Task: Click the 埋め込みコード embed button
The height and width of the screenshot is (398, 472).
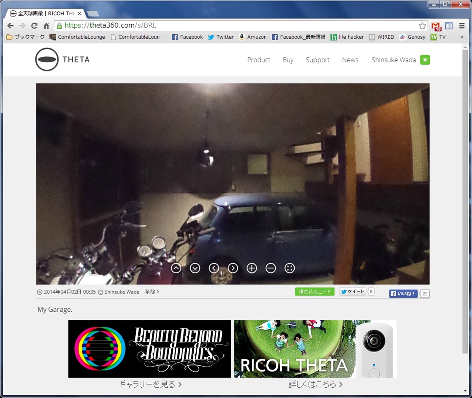Action: 315,292
